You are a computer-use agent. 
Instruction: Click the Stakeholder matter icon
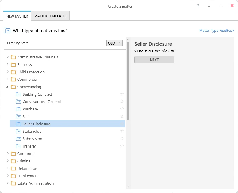pyautogui.click(x=18, y=132)
